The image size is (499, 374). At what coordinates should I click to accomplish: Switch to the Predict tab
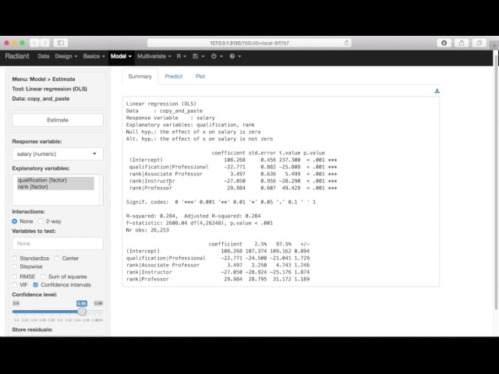point(173,76)
